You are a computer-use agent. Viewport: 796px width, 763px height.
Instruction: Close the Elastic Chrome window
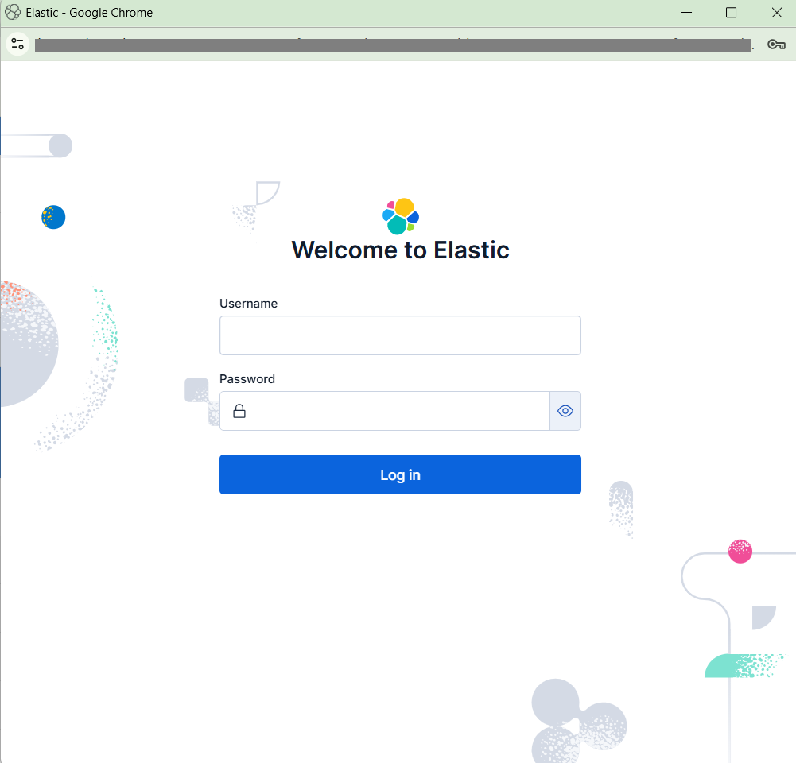pos(777,13)
